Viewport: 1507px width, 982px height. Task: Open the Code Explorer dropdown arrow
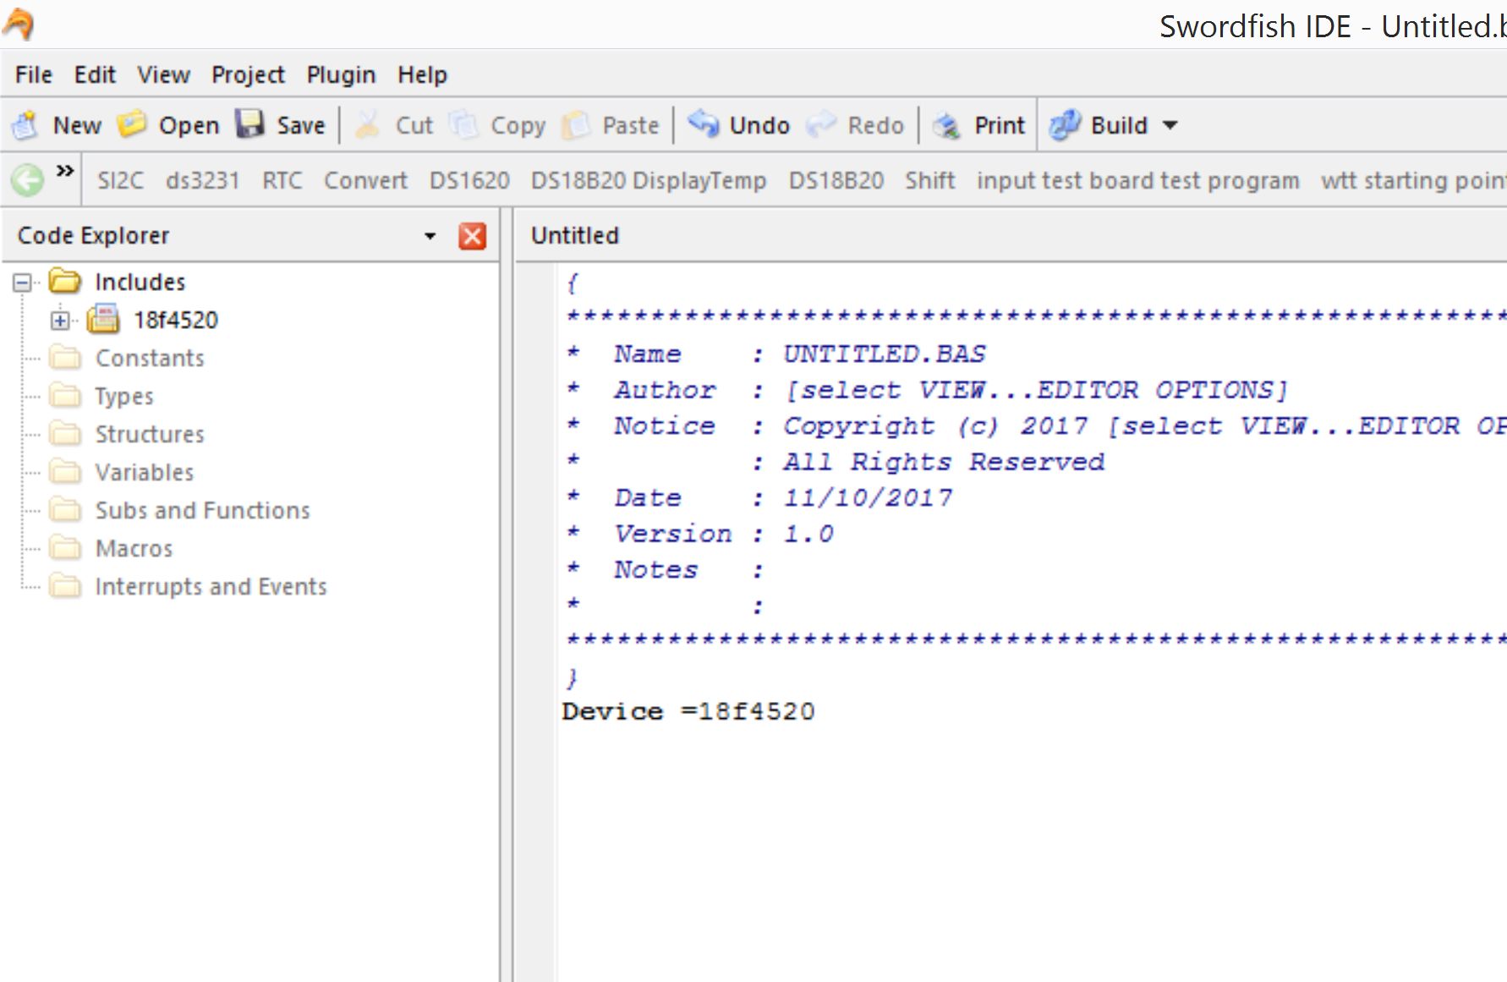click(x=430, y=236)
